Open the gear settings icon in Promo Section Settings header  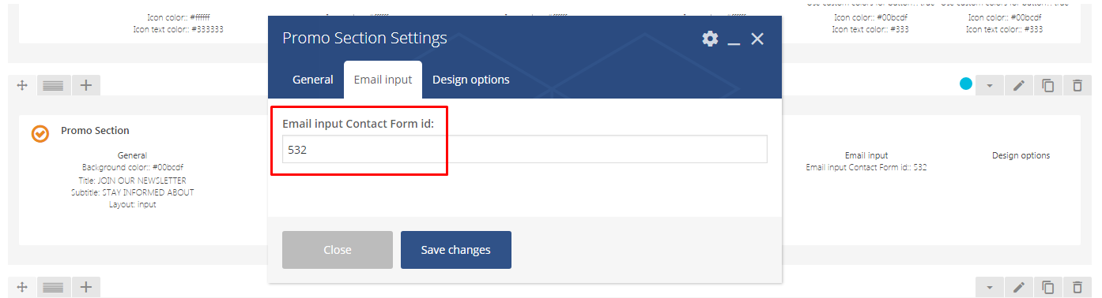tap(710, 39)
